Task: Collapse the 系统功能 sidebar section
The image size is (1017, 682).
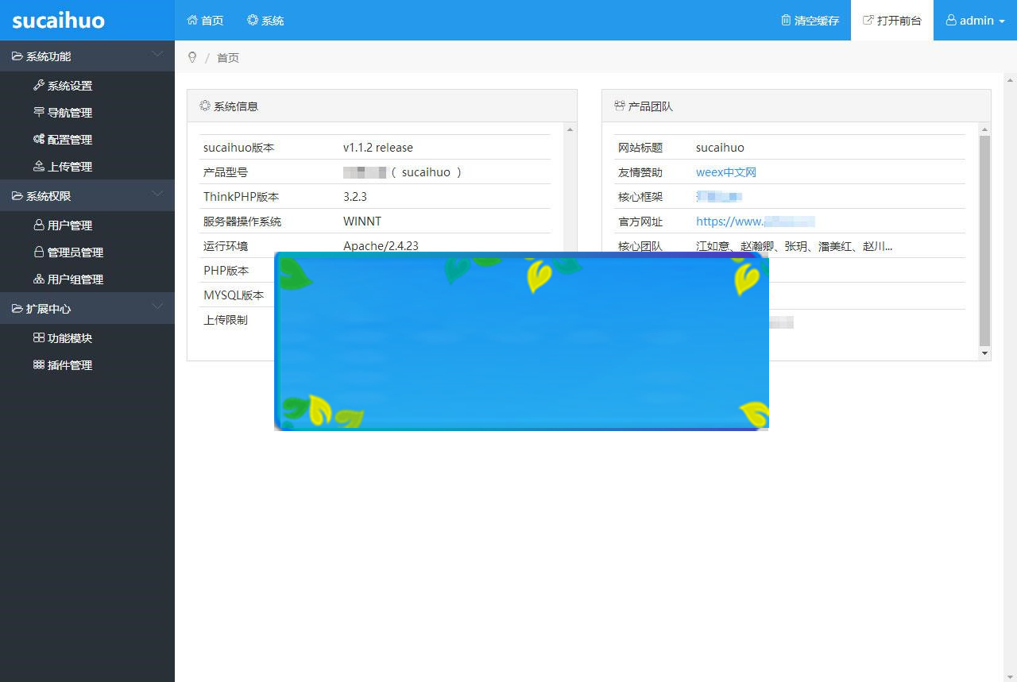Action: click(157, 56)
